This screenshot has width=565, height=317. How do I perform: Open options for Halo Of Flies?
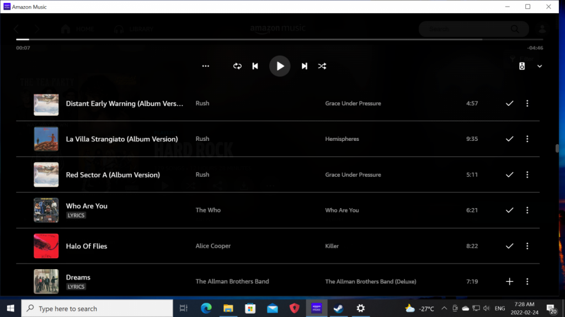(x=527, y=246)
